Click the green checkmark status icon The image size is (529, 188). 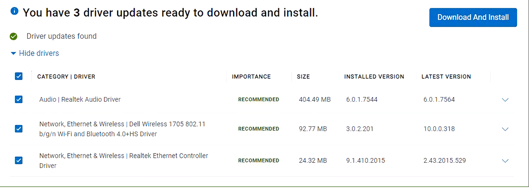(14, 36)
